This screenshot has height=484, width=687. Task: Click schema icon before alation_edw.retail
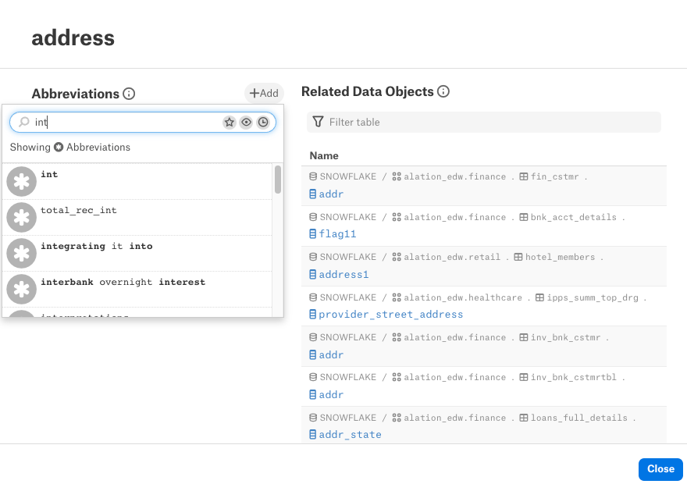[397, 257]
